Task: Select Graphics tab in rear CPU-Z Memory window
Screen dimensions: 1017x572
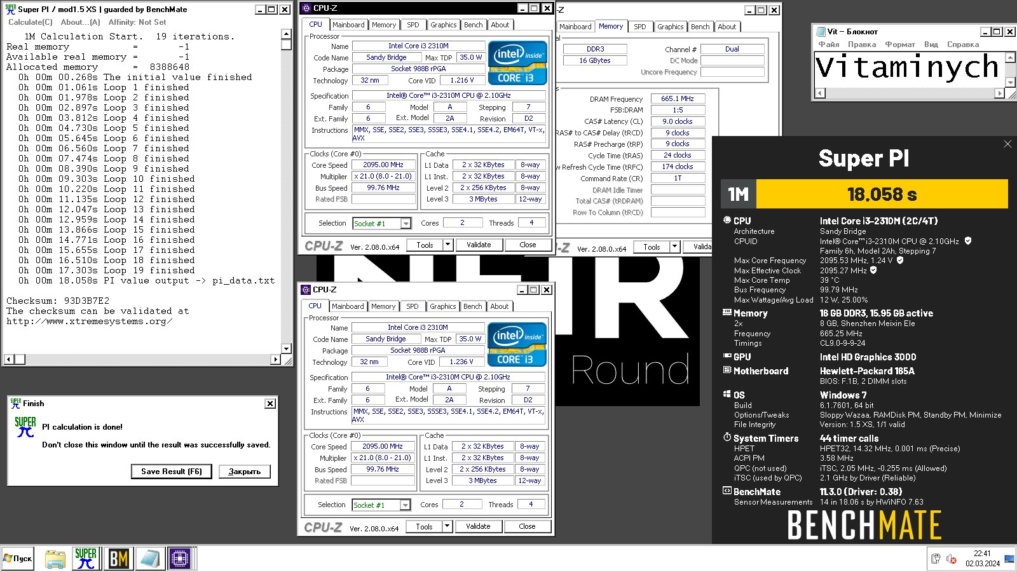Action: click(670, 27)
